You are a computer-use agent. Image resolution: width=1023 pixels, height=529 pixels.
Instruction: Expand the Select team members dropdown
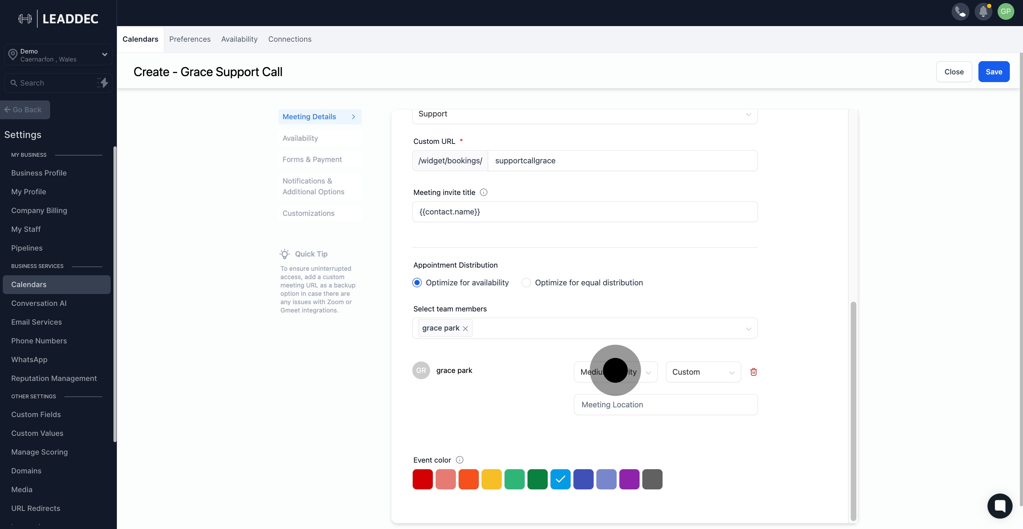[x=748, y=329]
